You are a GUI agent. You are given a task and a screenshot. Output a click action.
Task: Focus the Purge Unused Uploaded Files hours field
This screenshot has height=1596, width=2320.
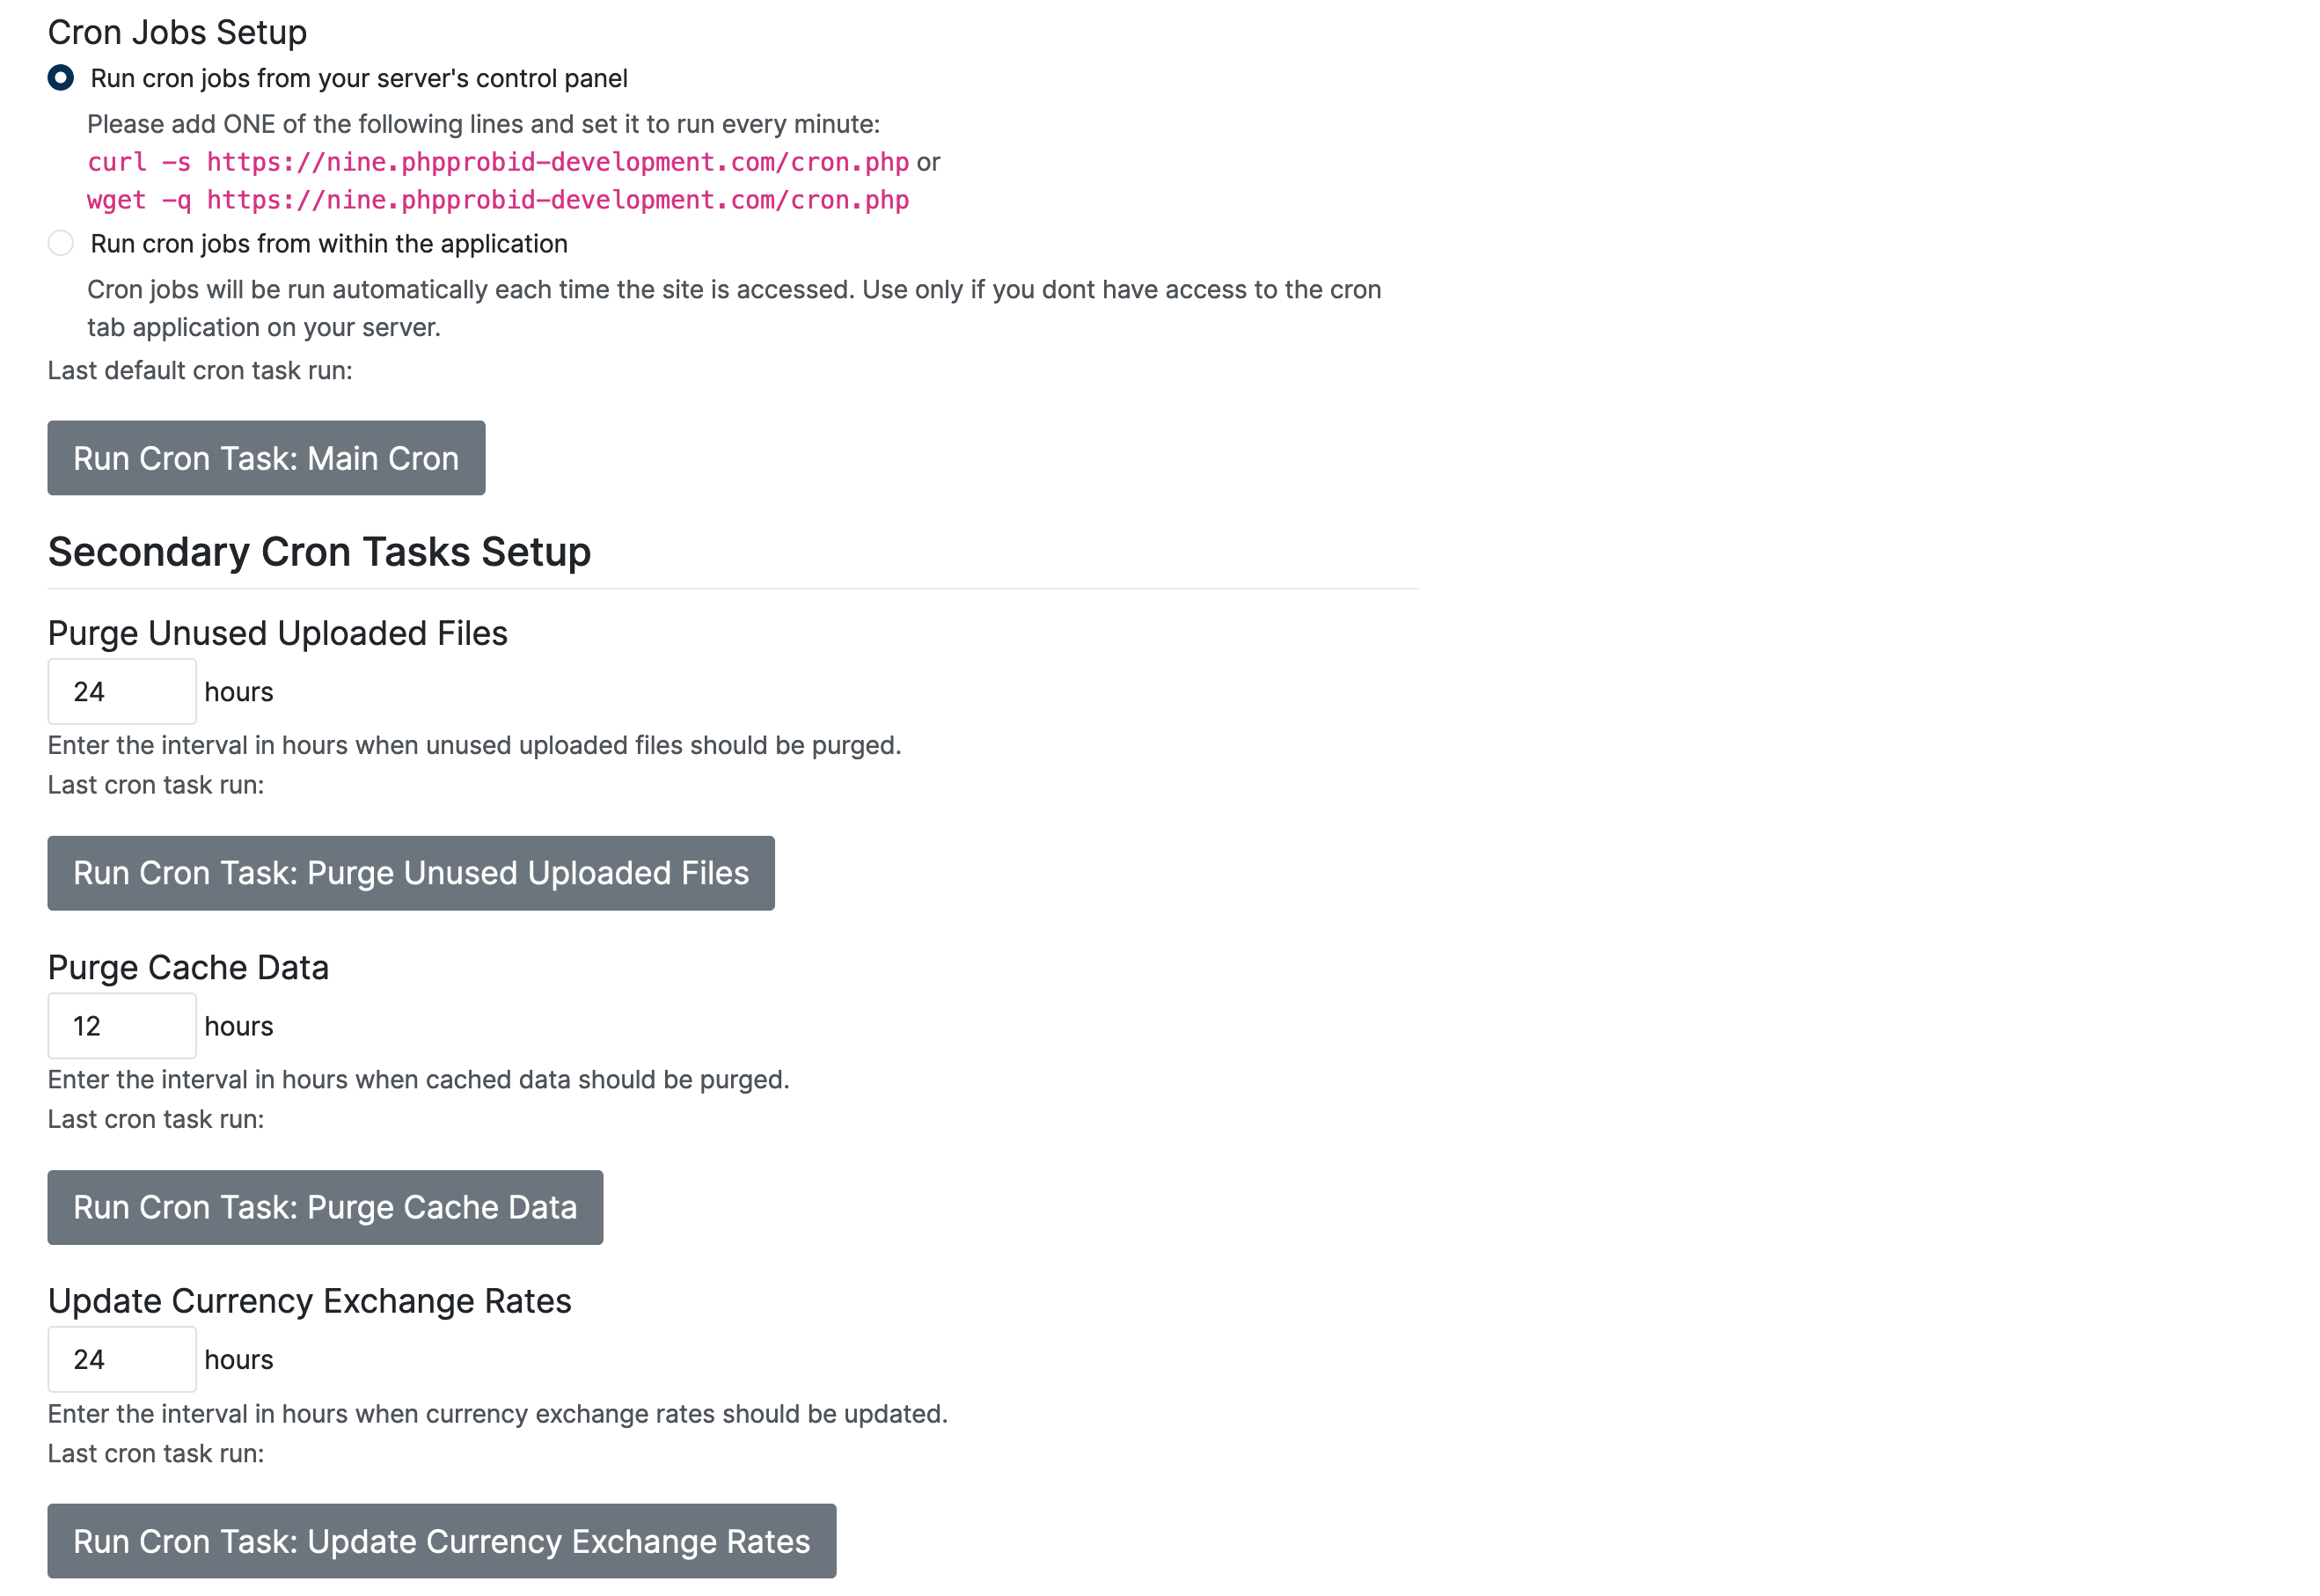[122, 691]
